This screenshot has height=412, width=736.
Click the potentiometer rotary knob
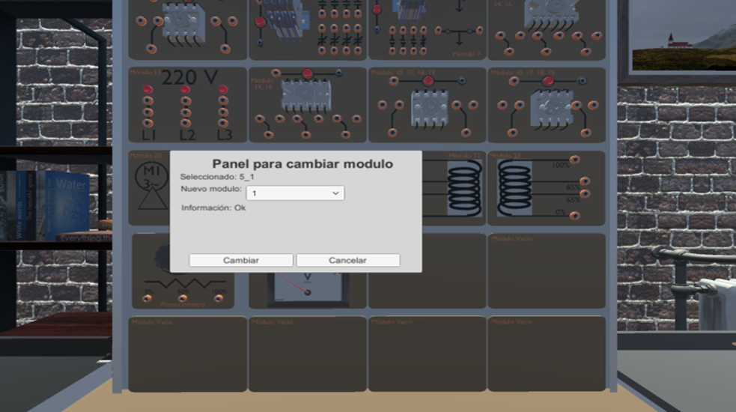(x=162, y=259)
